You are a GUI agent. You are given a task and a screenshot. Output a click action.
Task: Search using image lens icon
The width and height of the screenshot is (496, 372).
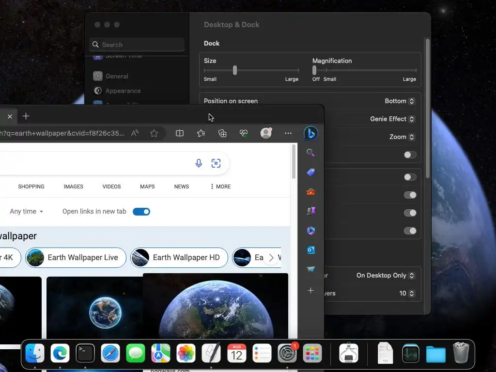click(216, 163)
